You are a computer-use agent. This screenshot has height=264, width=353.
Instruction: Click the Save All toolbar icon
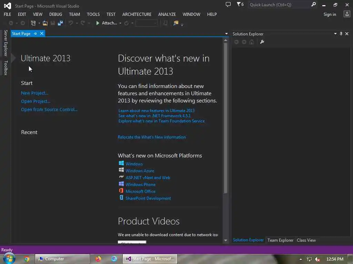pyautogui.click(x=60, y=23)
